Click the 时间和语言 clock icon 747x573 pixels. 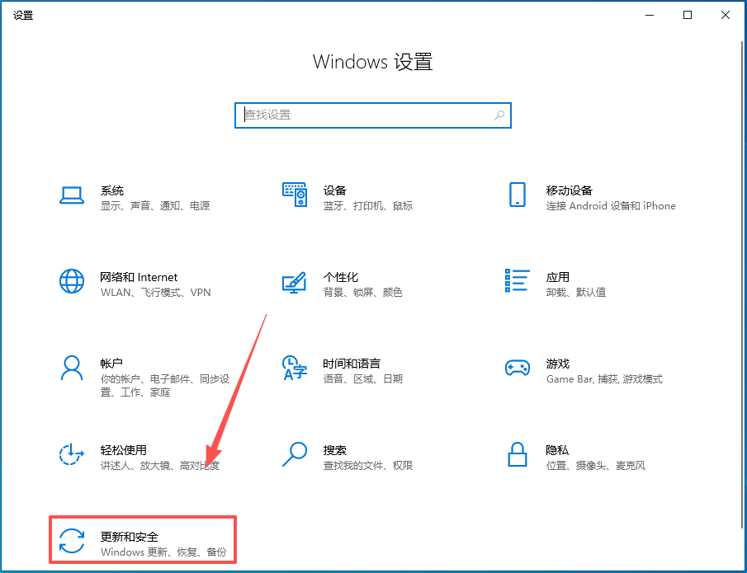click(295, 368)
